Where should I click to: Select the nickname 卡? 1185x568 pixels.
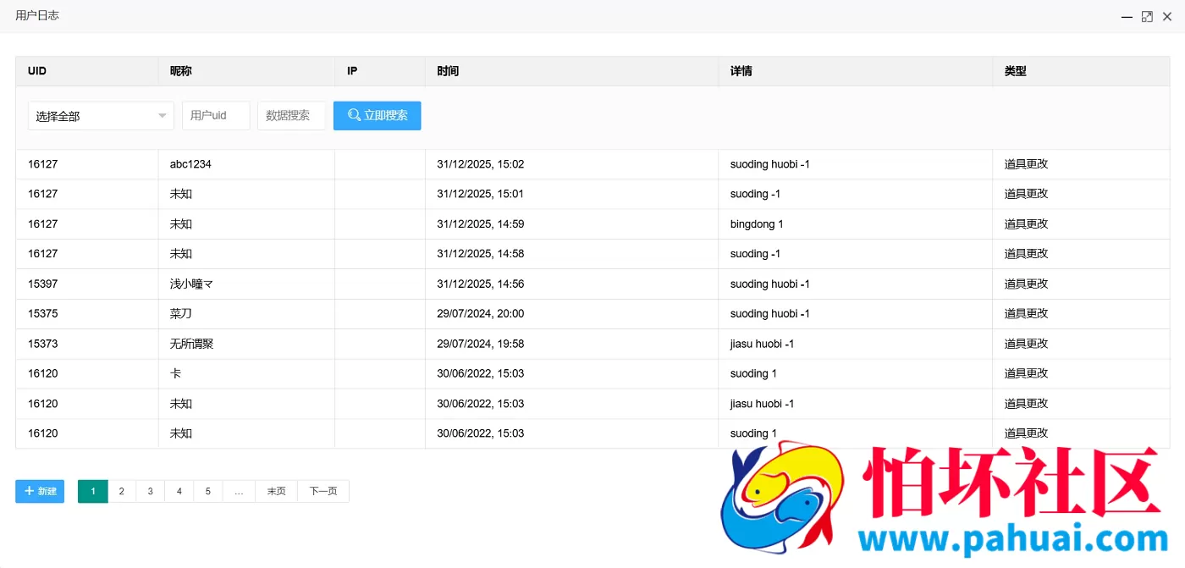176,373
